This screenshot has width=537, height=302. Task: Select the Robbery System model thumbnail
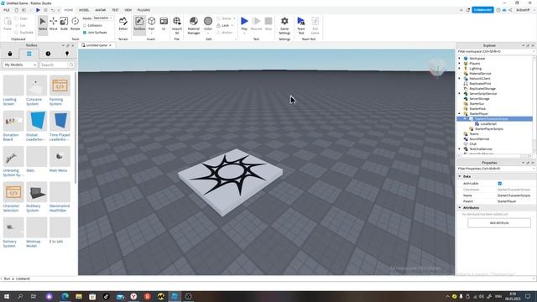click(36, 192)
